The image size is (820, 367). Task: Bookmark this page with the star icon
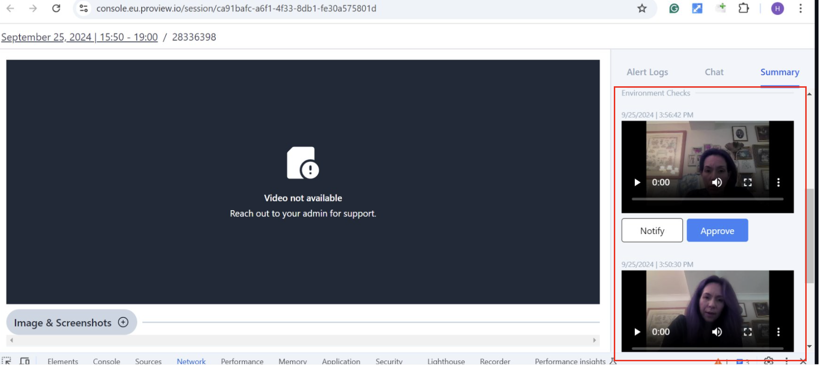(642, 8)
